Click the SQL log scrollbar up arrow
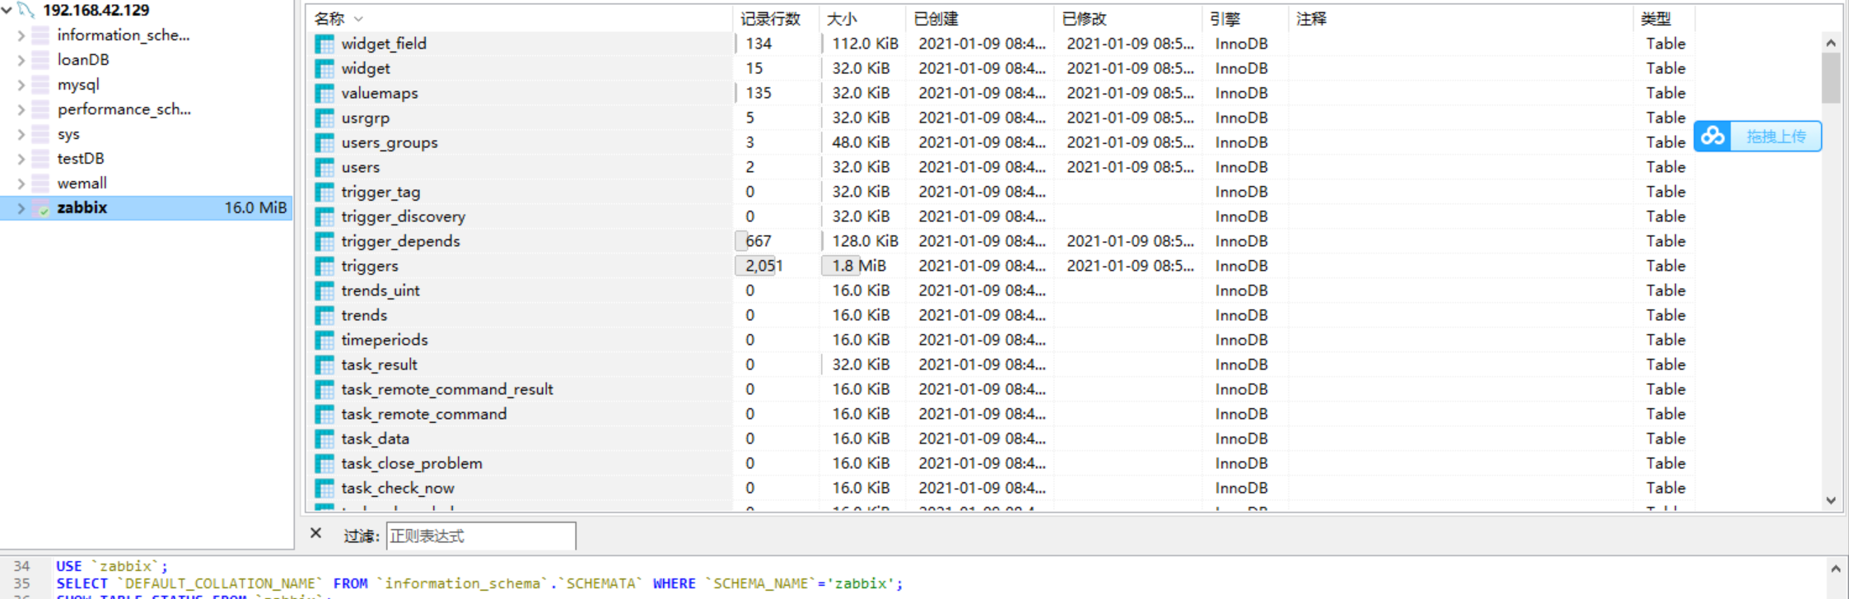Screen dimensions: 1849x599 click(1835, 568)
